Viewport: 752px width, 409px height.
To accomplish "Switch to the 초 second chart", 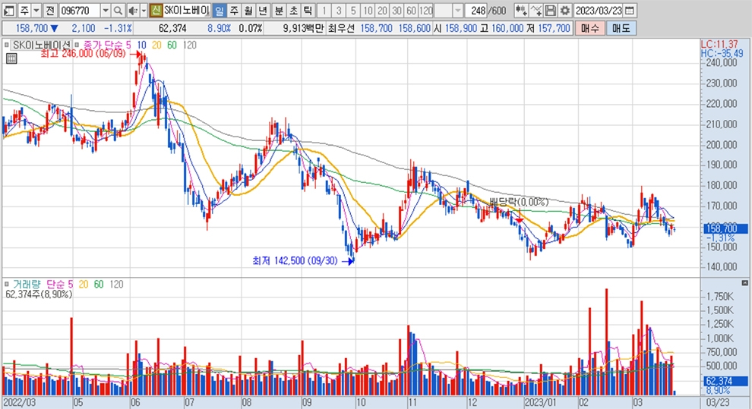I will point(293,10).
